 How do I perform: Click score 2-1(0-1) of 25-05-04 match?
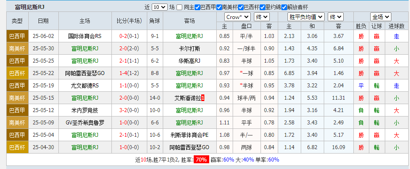pyautogui.click(x=129, y=135)
